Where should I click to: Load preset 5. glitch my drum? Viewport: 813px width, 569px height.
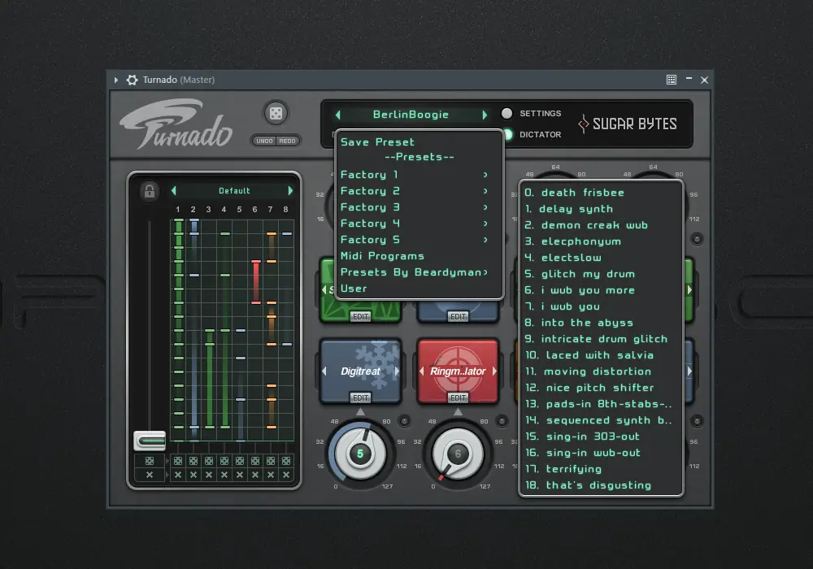coord(602,274)
